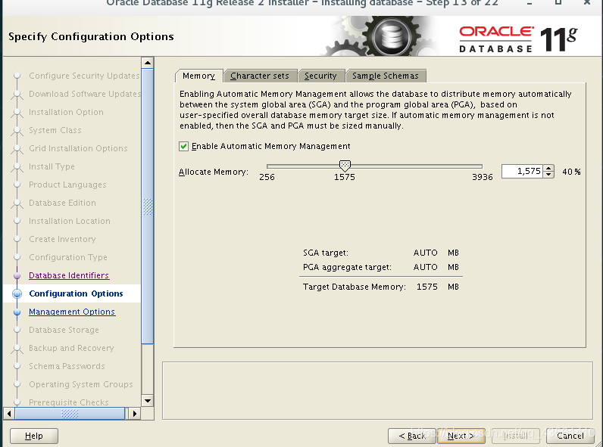Open the Sample Schemas tab
This screenshot has width=603, height=447.
point(386,76)
